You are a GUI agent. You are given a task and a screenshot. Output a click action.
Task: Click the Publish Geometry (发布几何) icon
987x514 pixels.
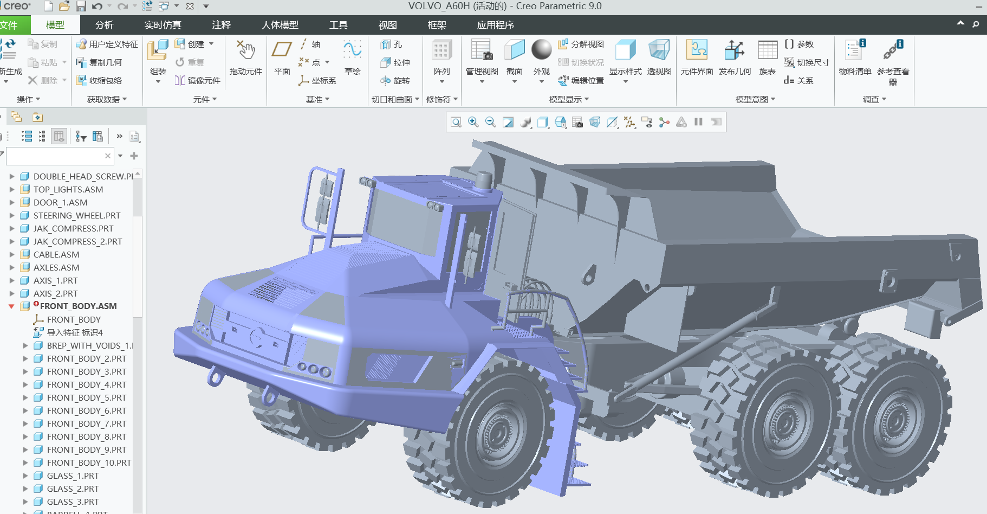[735, 50]
